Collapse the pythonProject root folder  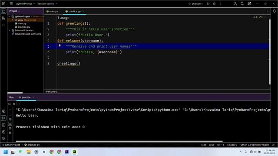coord(10,16)
